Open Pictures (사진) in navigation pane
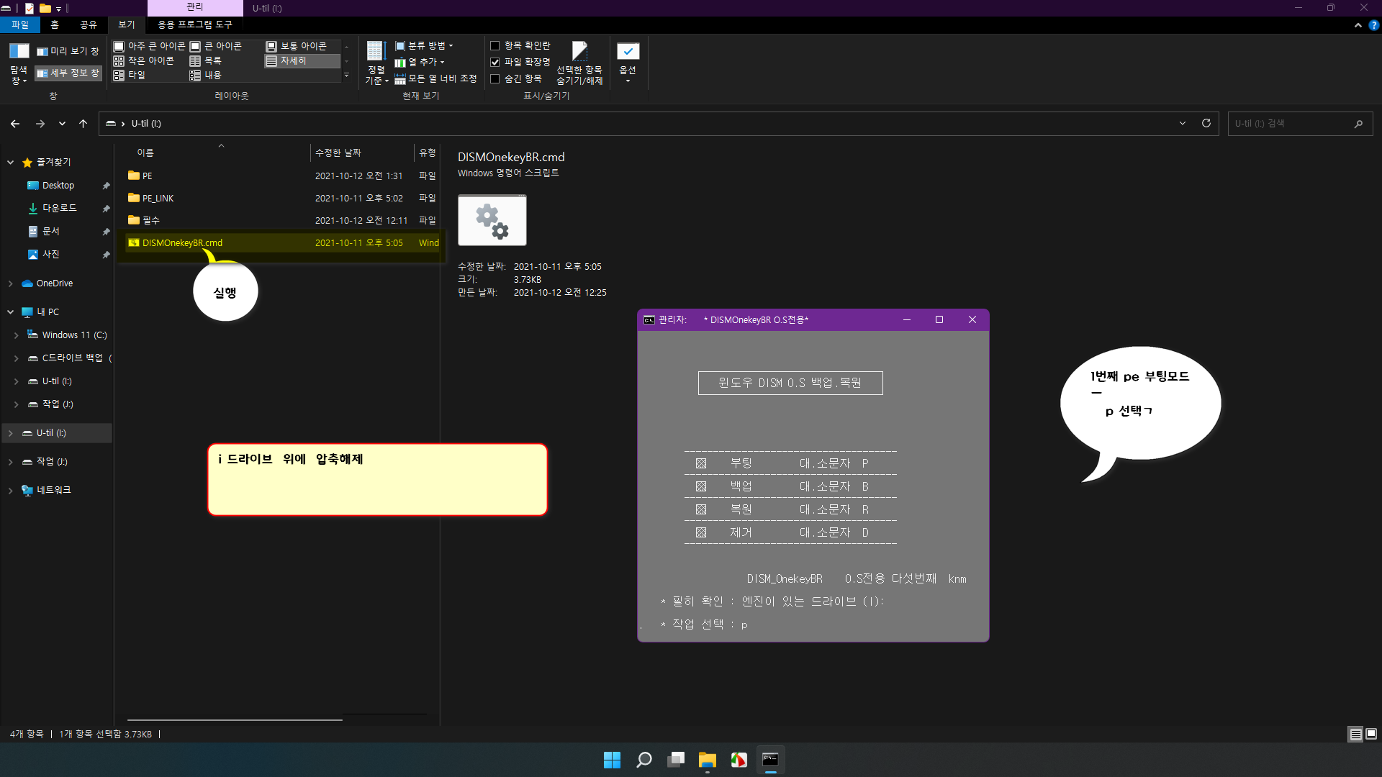 point(50,254)
